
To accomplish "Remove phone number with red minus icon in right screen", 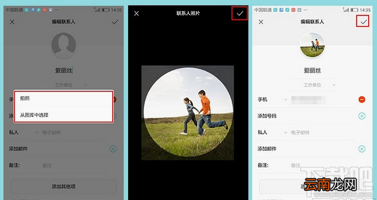I will (x=362, y=99).
